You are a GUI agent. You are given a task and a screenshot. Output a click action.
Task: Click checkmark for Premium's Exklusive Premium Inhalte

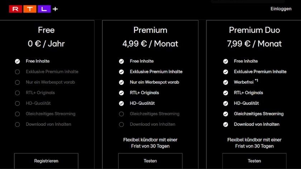point(121,72)
